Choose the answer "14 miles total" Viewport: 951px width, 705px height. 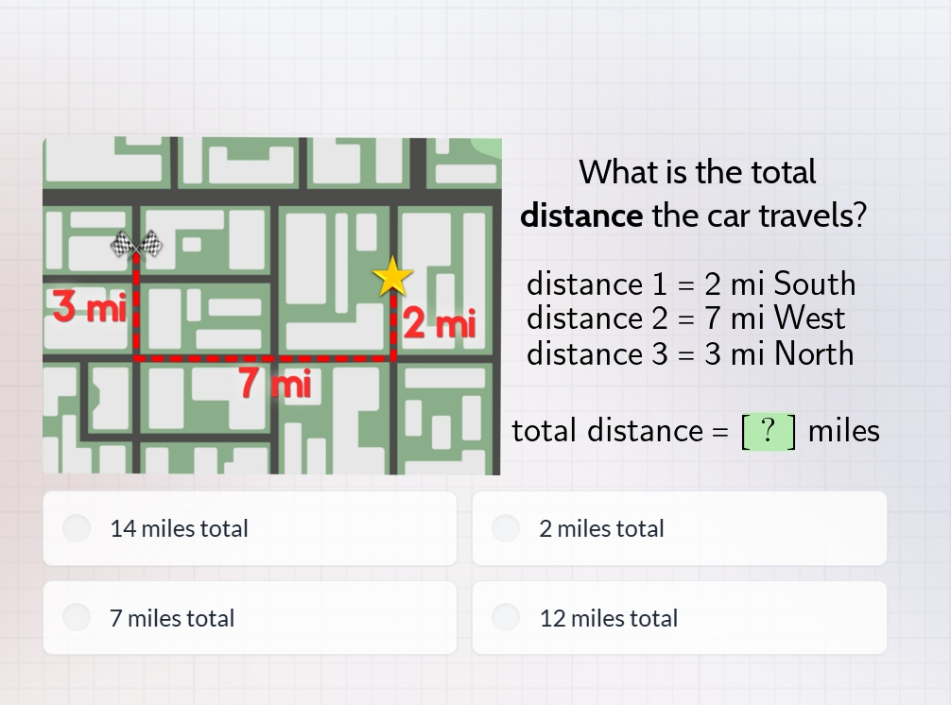click(x=250, y=528)
